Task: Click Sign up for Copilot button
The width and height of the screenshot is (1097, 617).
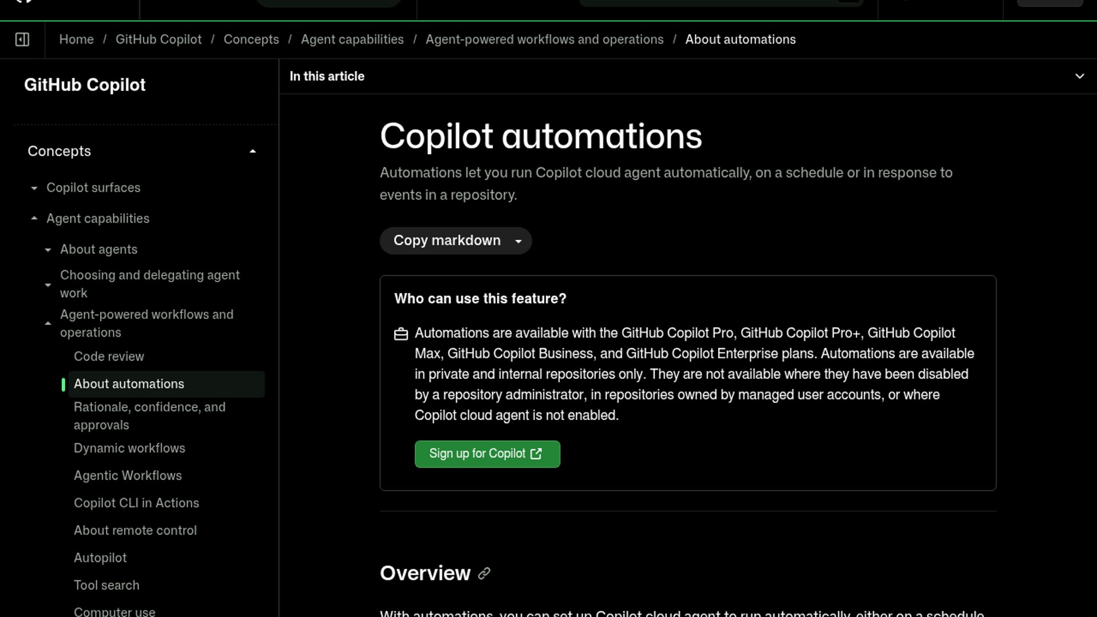Action: pos(487,454)
